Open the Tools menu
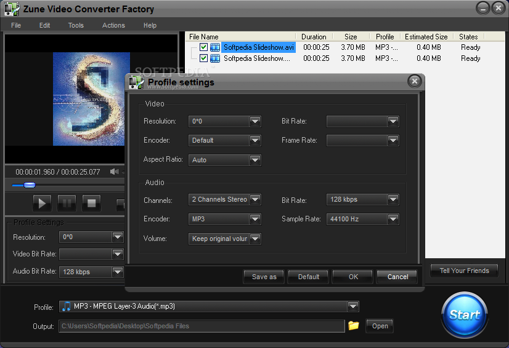This screenshot has width=509, height=348. tap(76, 25)
